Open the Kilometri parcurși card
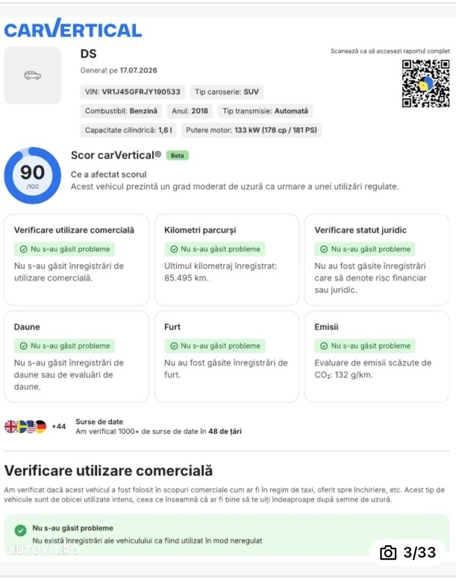This screenshot has height=578, width=456. click(227, 260)
